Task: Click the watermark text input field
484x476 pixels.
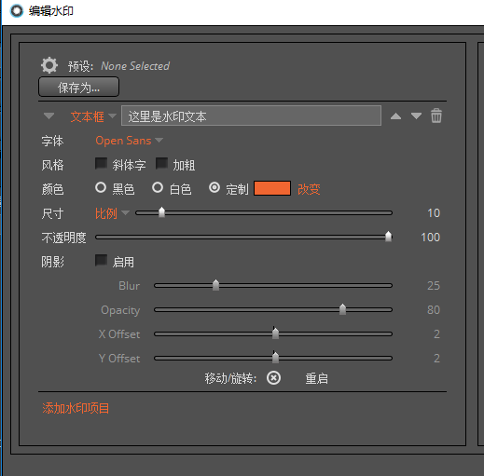Action: [251, 116]
